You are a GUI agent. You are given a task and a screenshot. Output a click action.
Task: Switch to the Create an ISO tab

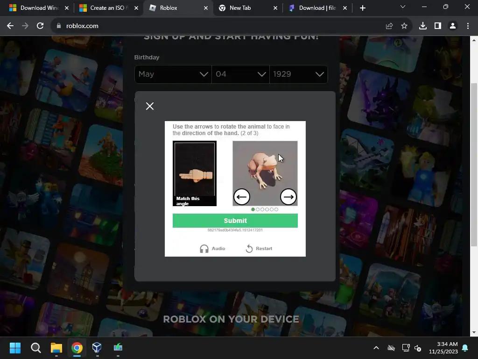(107, 8)
